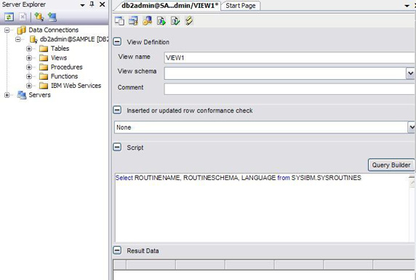Expand the Procedures tree node
The image size is (416, 280).
(29, 67)
